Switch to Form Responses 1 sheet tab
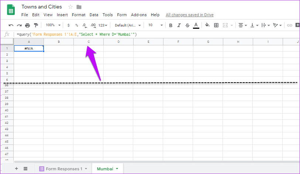The image size is (300, 174). coord(63,169)
